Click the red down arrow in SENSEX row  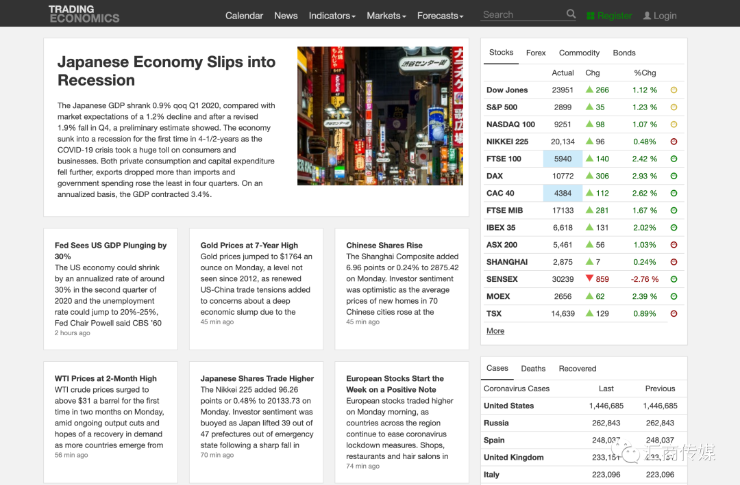click(x=589, y=278)
